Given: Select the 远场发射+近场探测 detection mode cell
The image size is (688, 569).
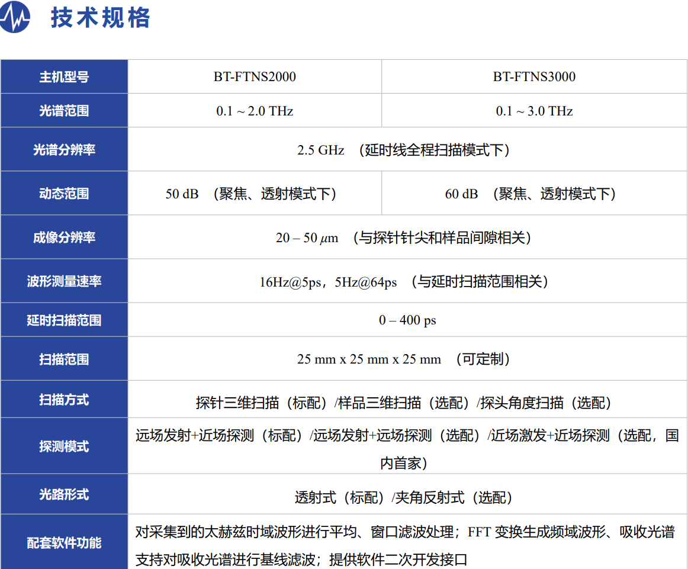Looking at the screenshot, I should point(407,446).
